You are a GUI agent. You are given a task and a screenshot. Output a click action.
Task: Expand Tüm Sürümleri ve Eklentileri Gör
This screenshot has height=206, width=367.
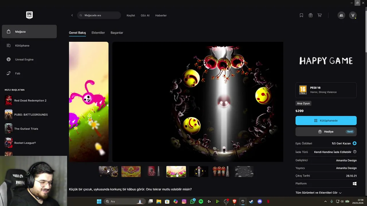coord(319,193)
